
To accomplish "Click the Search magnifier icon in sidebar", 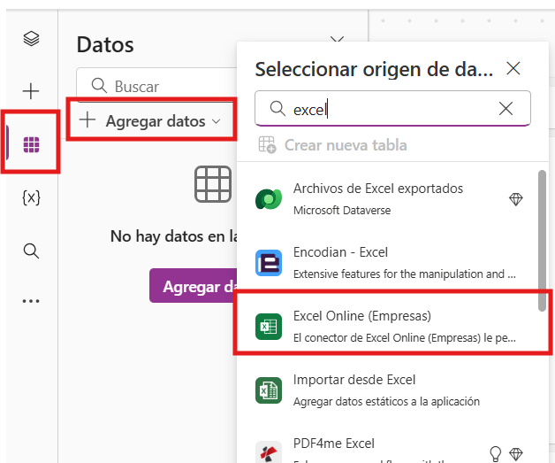I will tap(31, 251).
